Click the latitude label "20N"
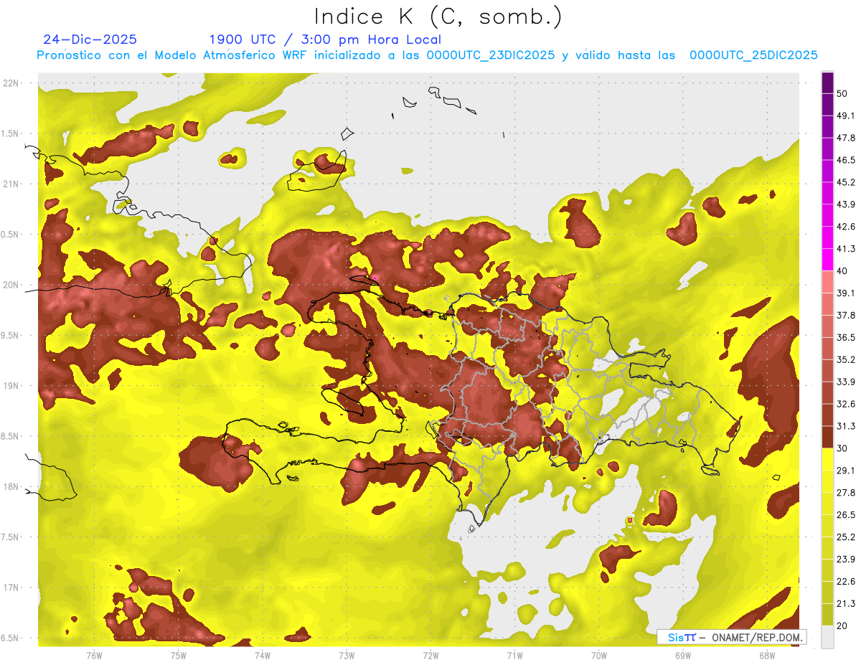 (11, 286)
